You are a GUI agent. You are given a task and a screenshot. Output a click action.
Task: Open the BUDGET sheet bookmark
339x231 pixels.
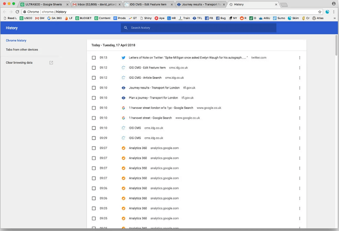coord(83,18)
